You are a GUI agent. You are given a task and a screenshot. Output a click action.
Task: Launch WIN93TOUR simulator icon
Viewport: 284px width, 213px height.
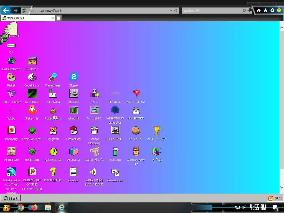(115, 110)
